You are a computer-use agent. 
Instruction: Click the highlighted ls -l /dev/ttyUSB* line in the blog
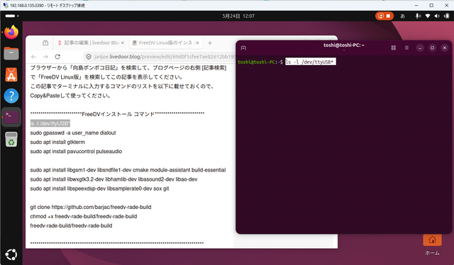click(50, 123)
